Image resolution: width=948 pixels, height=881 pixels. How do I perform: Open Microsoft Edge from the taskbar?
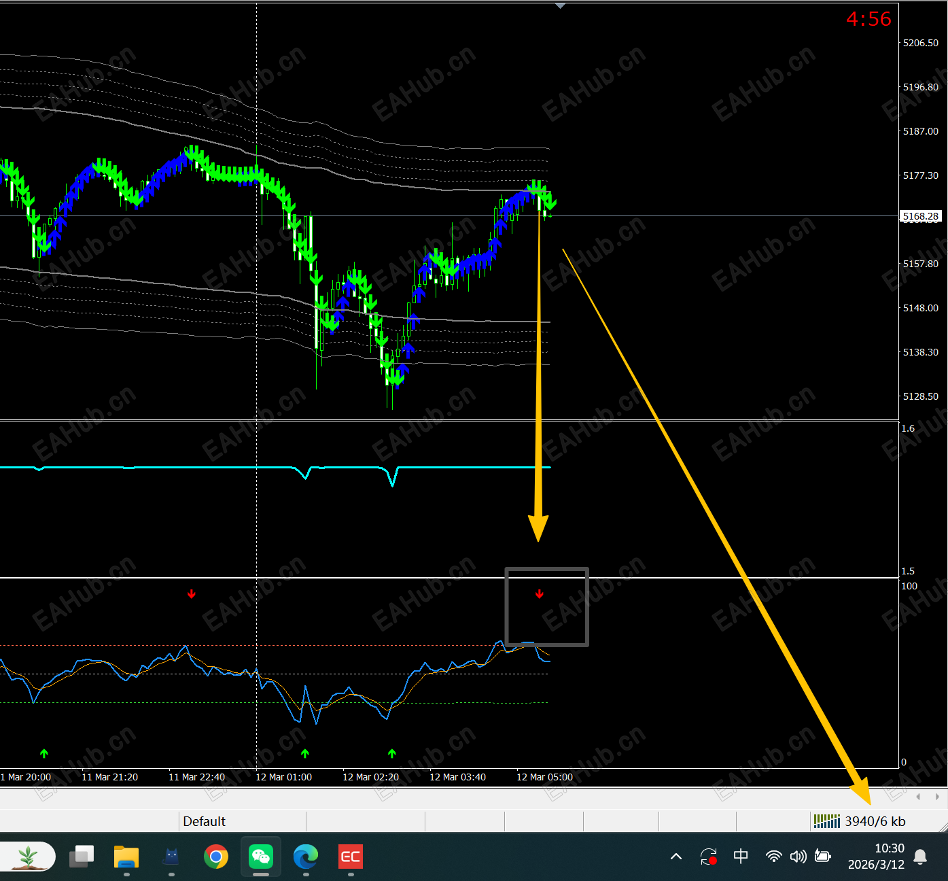point(306,857)
